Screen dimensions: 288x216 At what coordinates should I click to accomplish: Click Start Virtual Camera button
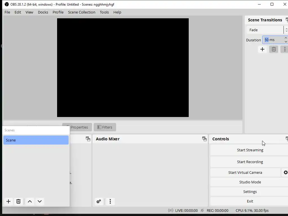pos(245,172)
